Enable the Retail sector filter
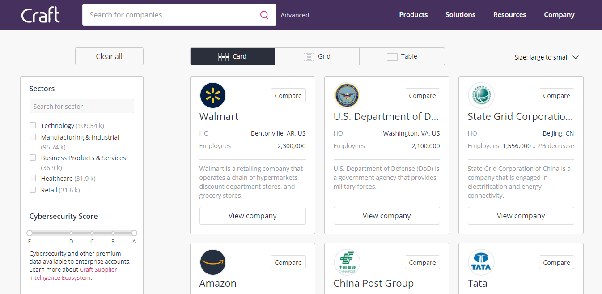 (32, 189)
